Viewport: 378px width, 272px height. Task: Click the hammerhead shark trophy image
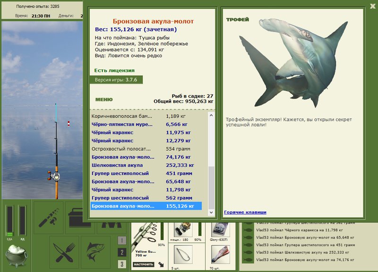293,63
